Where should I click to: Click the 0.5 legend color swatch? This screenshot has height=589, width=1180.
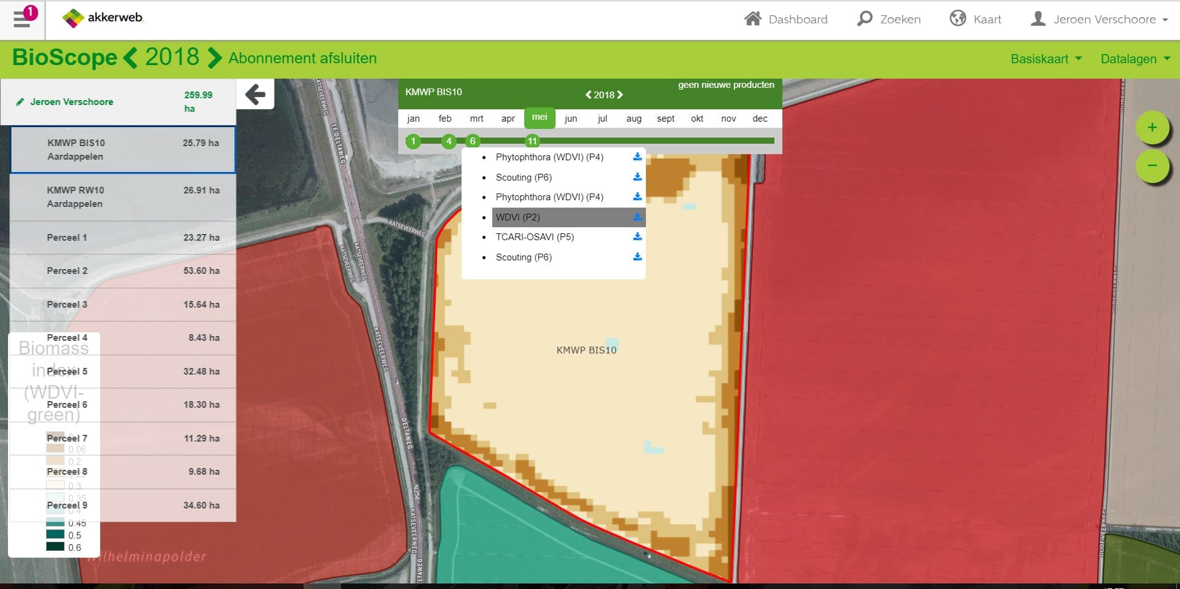55,535
